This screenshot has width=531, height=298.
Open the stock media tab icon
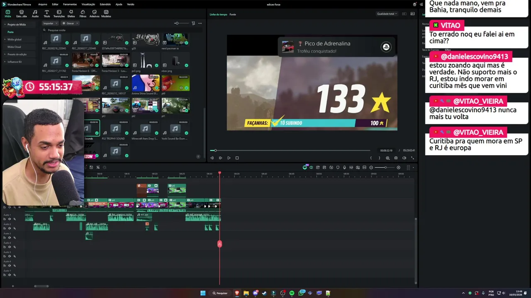pyautogui.click(x=22, y=14)
